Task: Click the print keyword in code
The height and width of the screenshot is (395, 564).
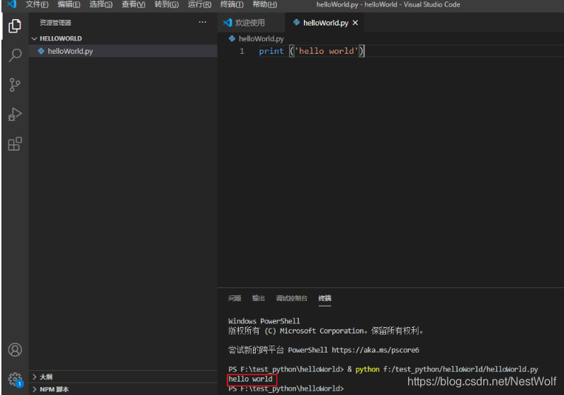Action: coord(271,51)
